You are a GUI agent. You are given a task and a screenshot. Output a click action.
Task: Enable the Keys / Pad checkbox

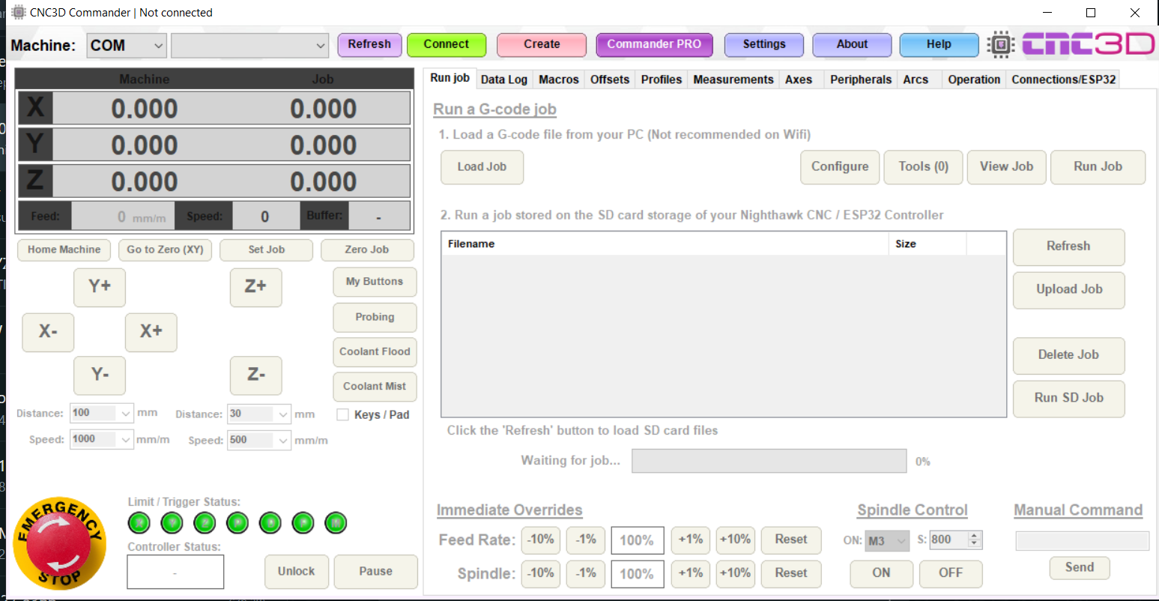[343, 414]
